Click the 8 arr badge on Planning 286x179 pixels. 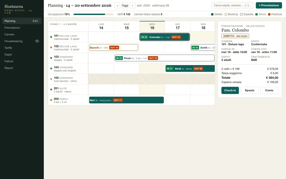pyautogui.click(x=35, y=21)
